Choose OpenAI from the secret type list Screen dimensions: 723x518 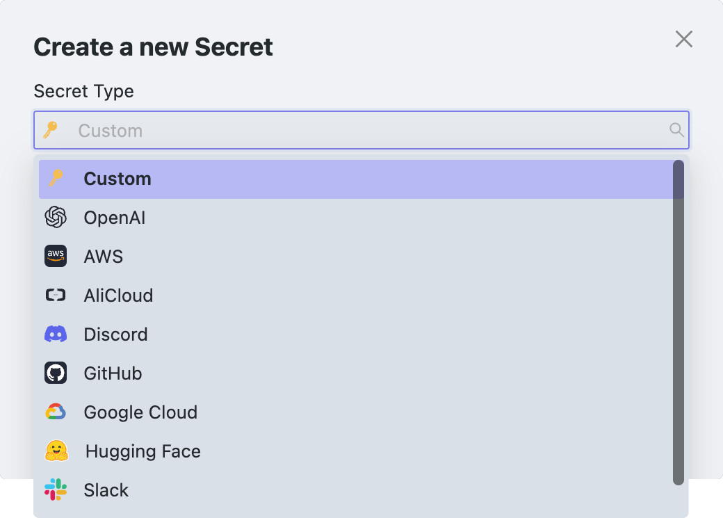[x=115, y=218]
